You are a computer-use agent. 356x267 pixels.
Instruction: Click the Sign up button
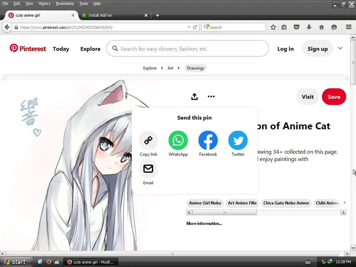point(317,49)
